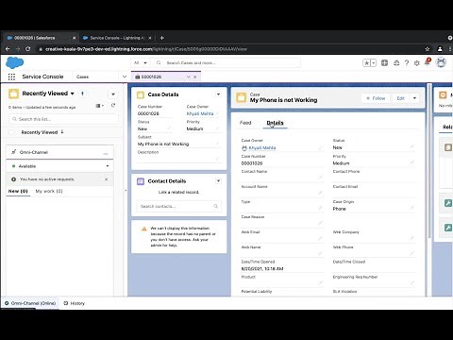Open the Setup gear icon
Screen dimensions: 453x340
(417, 63)
